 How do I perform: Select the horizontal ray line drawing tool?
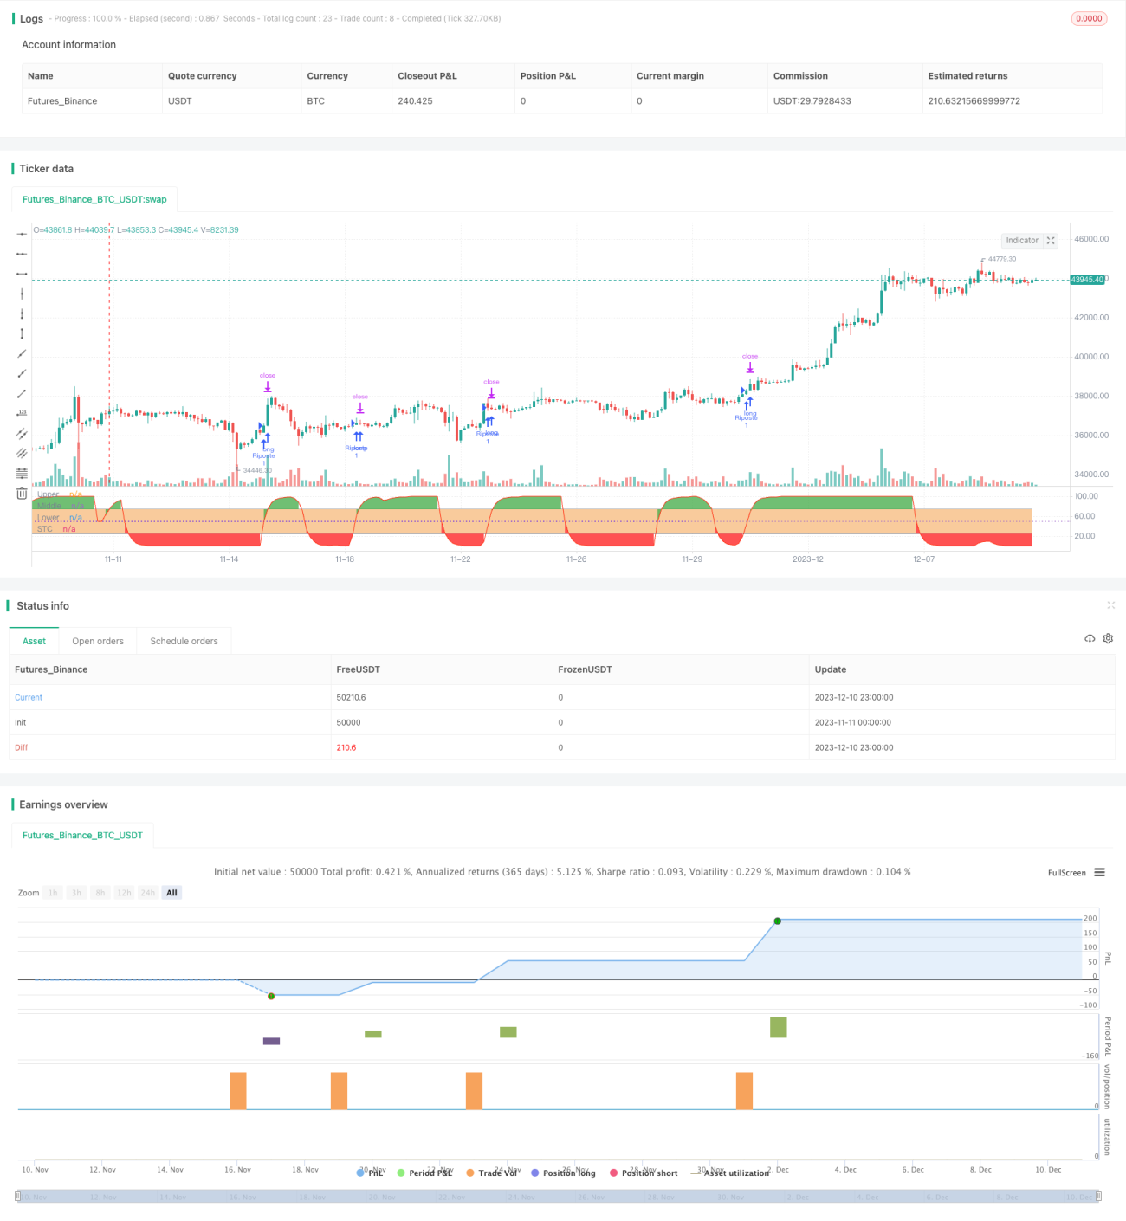click(22, 254)
